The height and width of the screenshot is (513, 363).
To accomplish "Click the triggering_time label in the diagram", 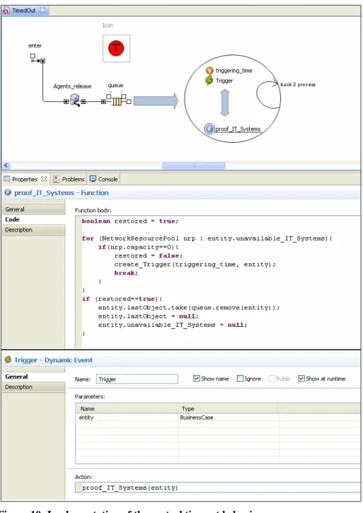I will click(234, 70).
